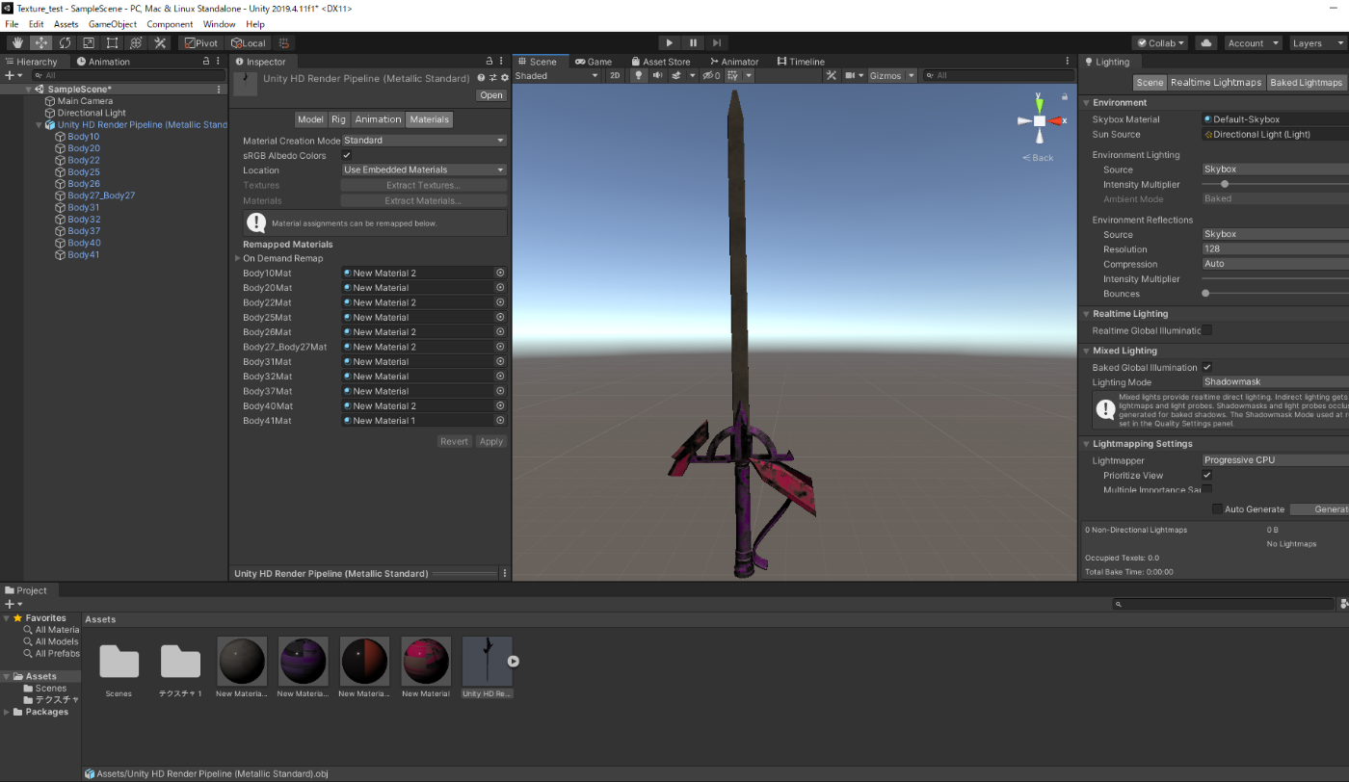Open the Material Creation Mode dropdown
The image size is (1349, 782).
click(424, 141)
